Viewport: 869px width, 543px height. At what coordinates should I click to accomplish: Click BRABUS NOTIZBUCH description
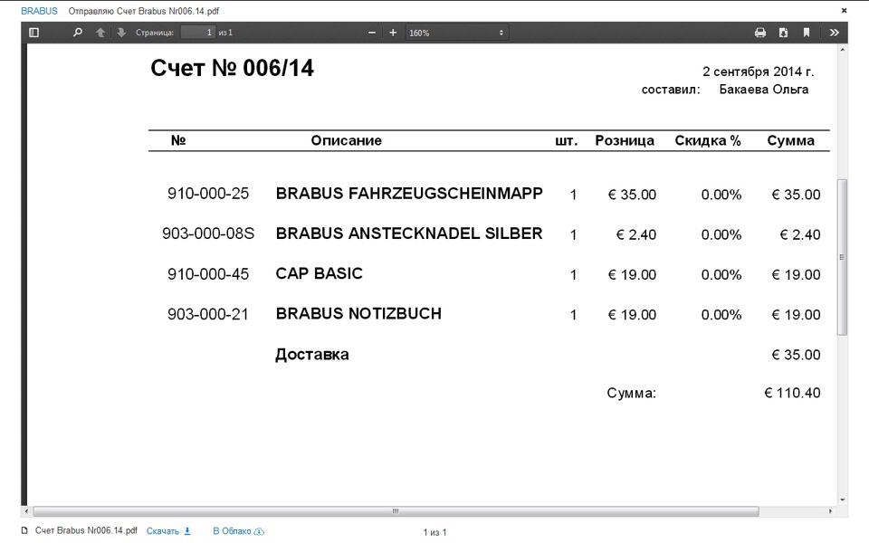(x=358, y=314)
